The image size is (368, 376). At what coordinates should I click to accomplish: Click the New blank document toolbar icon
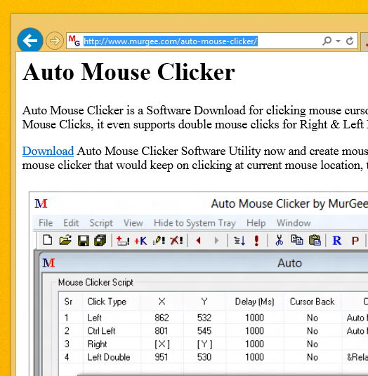48,240
